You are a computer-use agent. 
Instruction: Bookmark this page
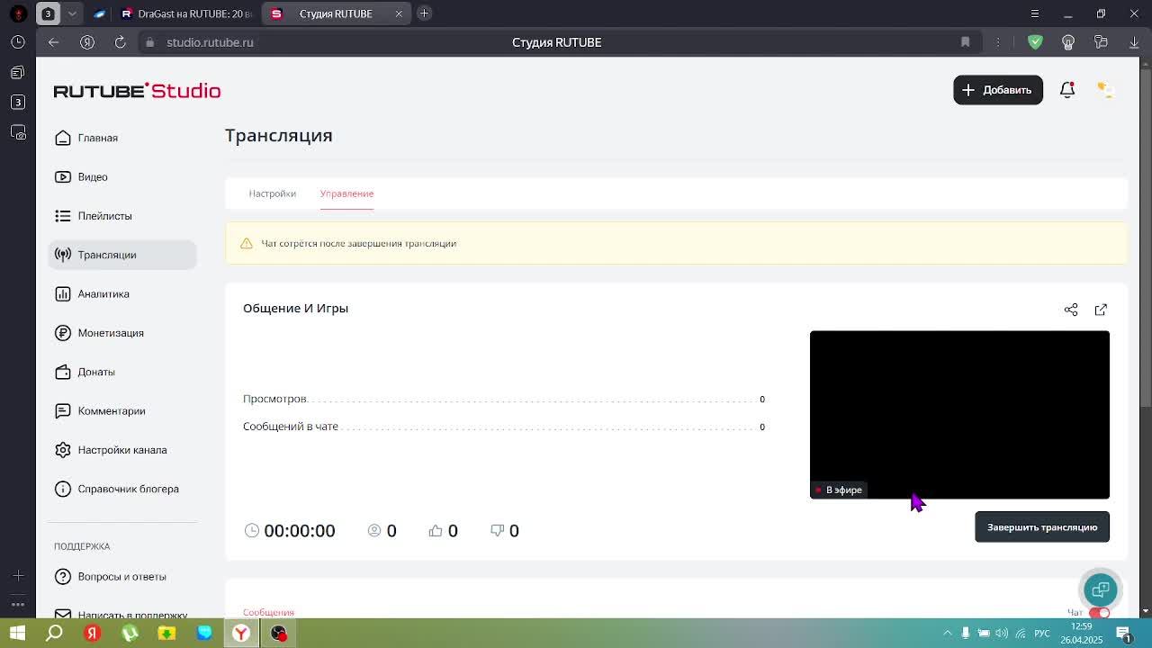pos(965,42)
